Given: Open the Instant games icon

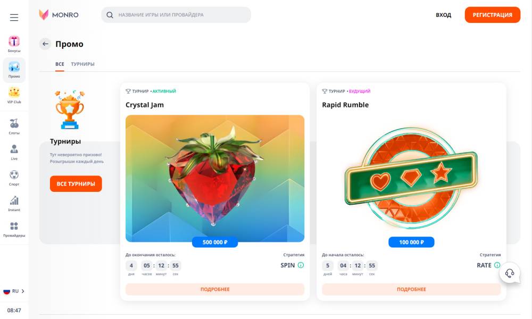Looking at the screenshot, I should pos(14,200).
